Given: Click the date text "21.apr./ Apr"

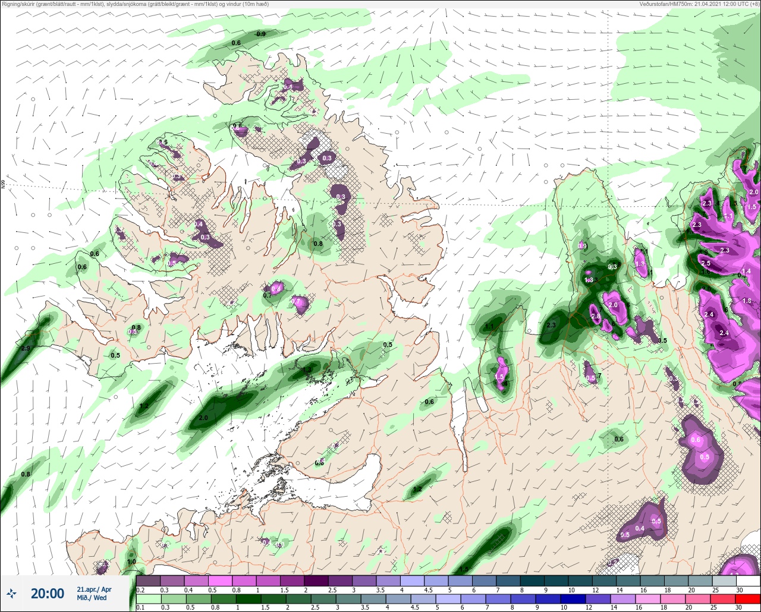Looking at the screenshot, I should [x=94, y=589].
